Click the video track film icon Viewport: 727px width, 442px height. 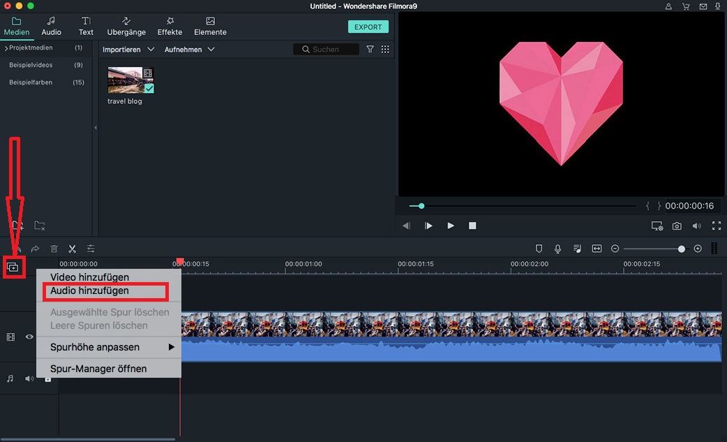point(10,337)
